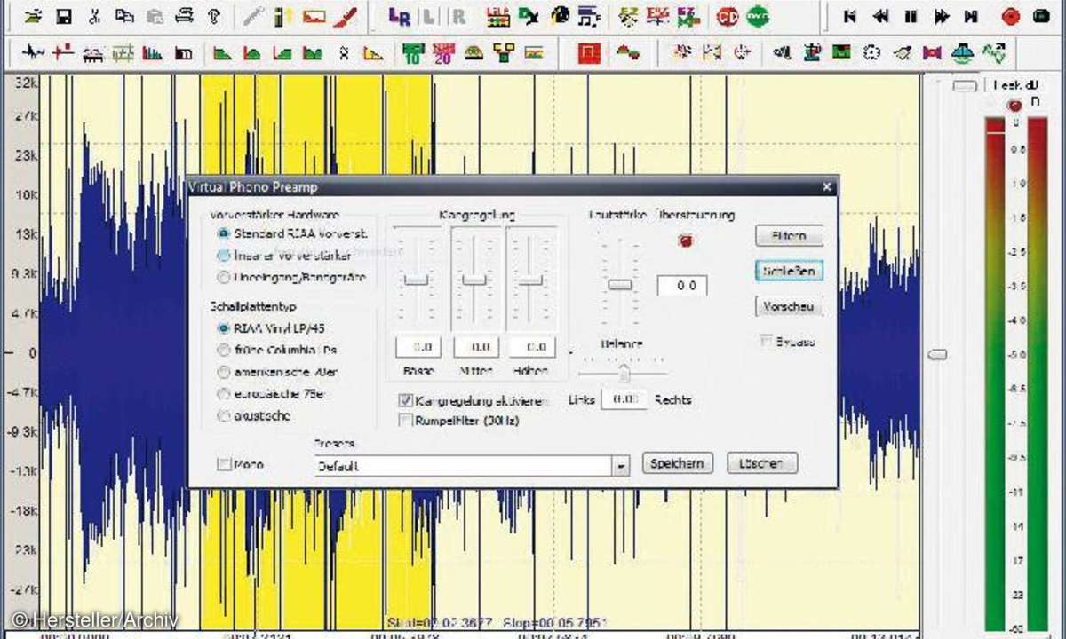
Task: Click the Mitten value field
Action: click(476, 347)
